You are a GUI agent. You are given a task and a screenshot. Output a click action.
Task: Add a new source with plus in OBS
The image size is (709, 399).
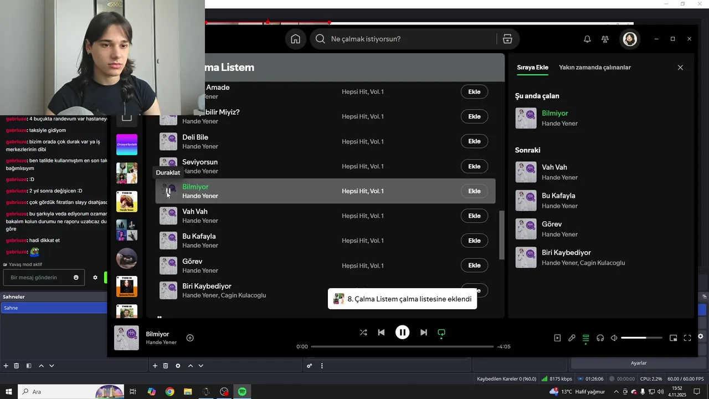pos(155,366)
